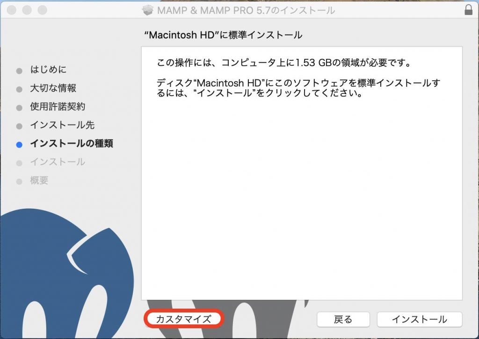Click the green zoom window button
The height and width of the screenshot is (339, 479).
(42, 10)
